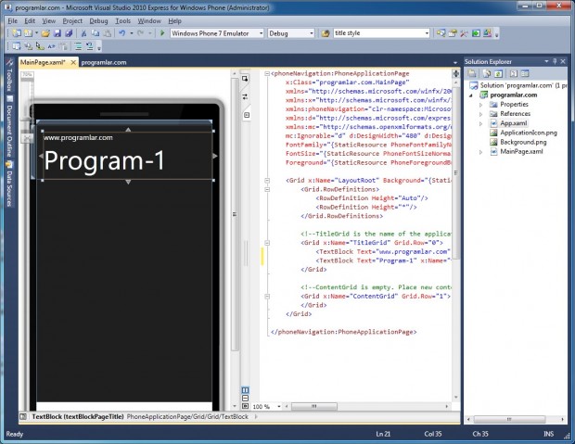The image size is (575, 444).
Task: Select ApplicationIcon.png in Solution Explorer
Action: pyautogui.click(x=529, y=133)
